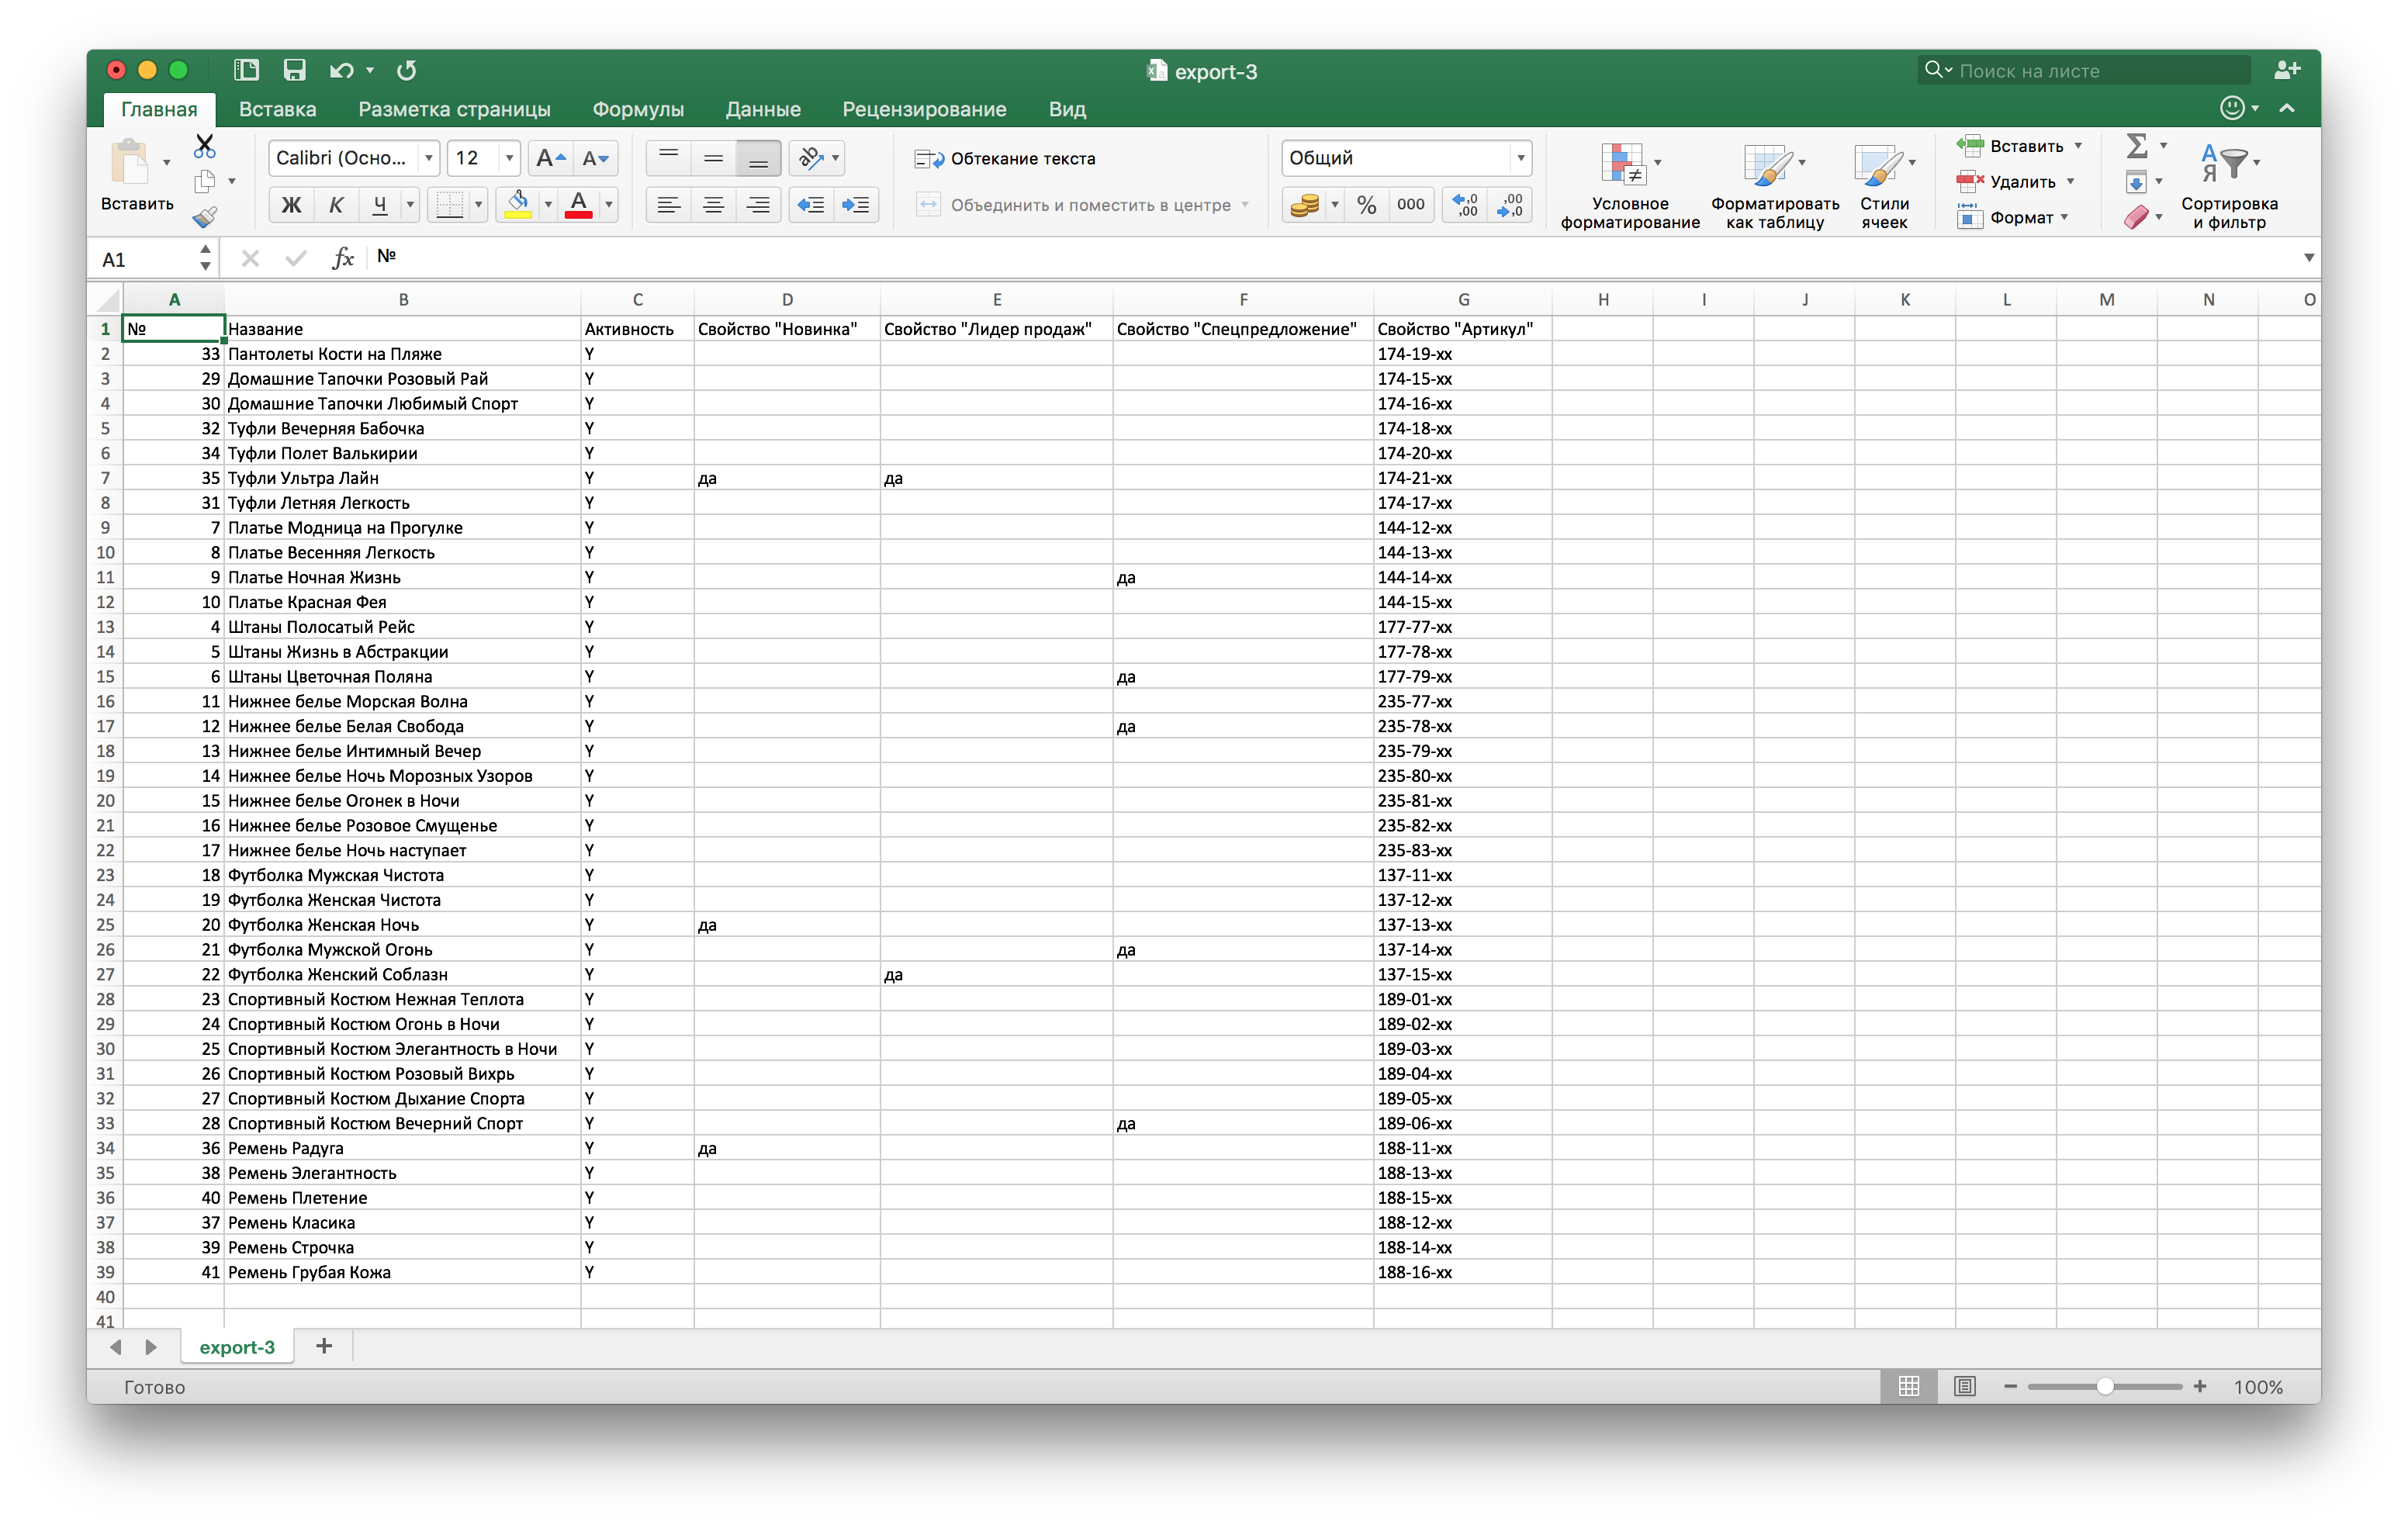Toggle Bold formatting (Ж)
This screenshot has width=2408, height=1528.
click(x=291, y=205)
